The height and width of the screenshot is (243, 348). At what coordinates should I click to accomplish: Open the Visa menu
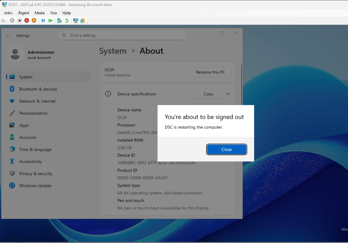click(53, 13)
